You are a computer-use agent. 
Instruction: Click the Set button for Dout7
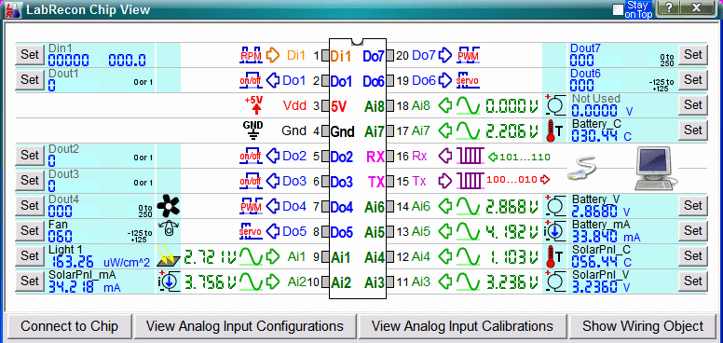(x=692, y=54)
